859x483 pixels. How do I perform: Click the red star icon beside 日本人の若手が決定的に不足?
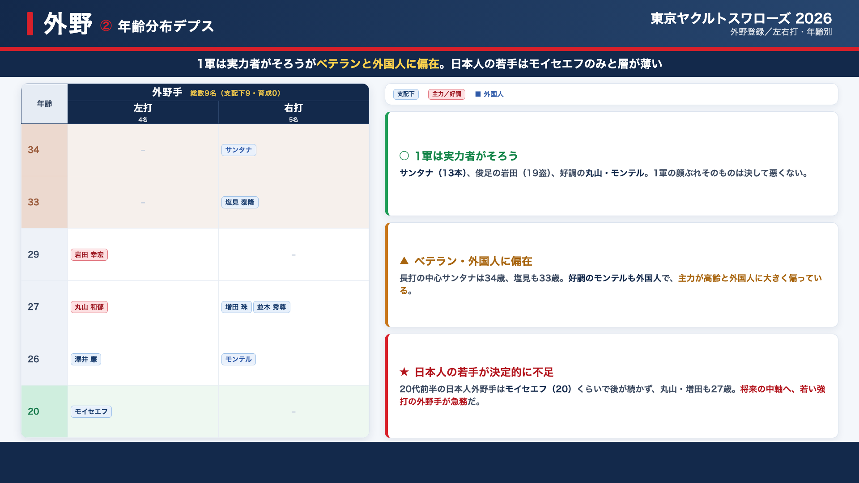click(404, 372)
